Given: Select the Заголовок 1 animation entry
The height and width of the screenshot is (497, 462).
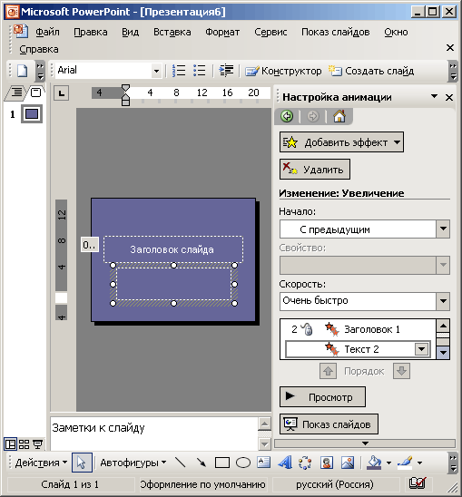Looking at the screenshot, I should point(358,329).
